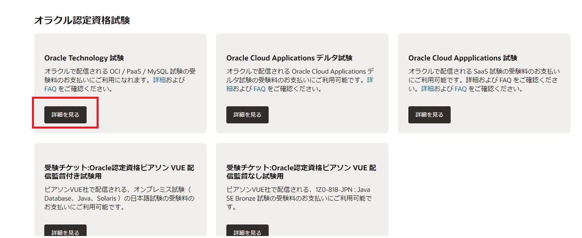Select the Oracle Cloud Applications デルタ試験 card title
Viewport: 582px width, 238px height.
point(289,58)
